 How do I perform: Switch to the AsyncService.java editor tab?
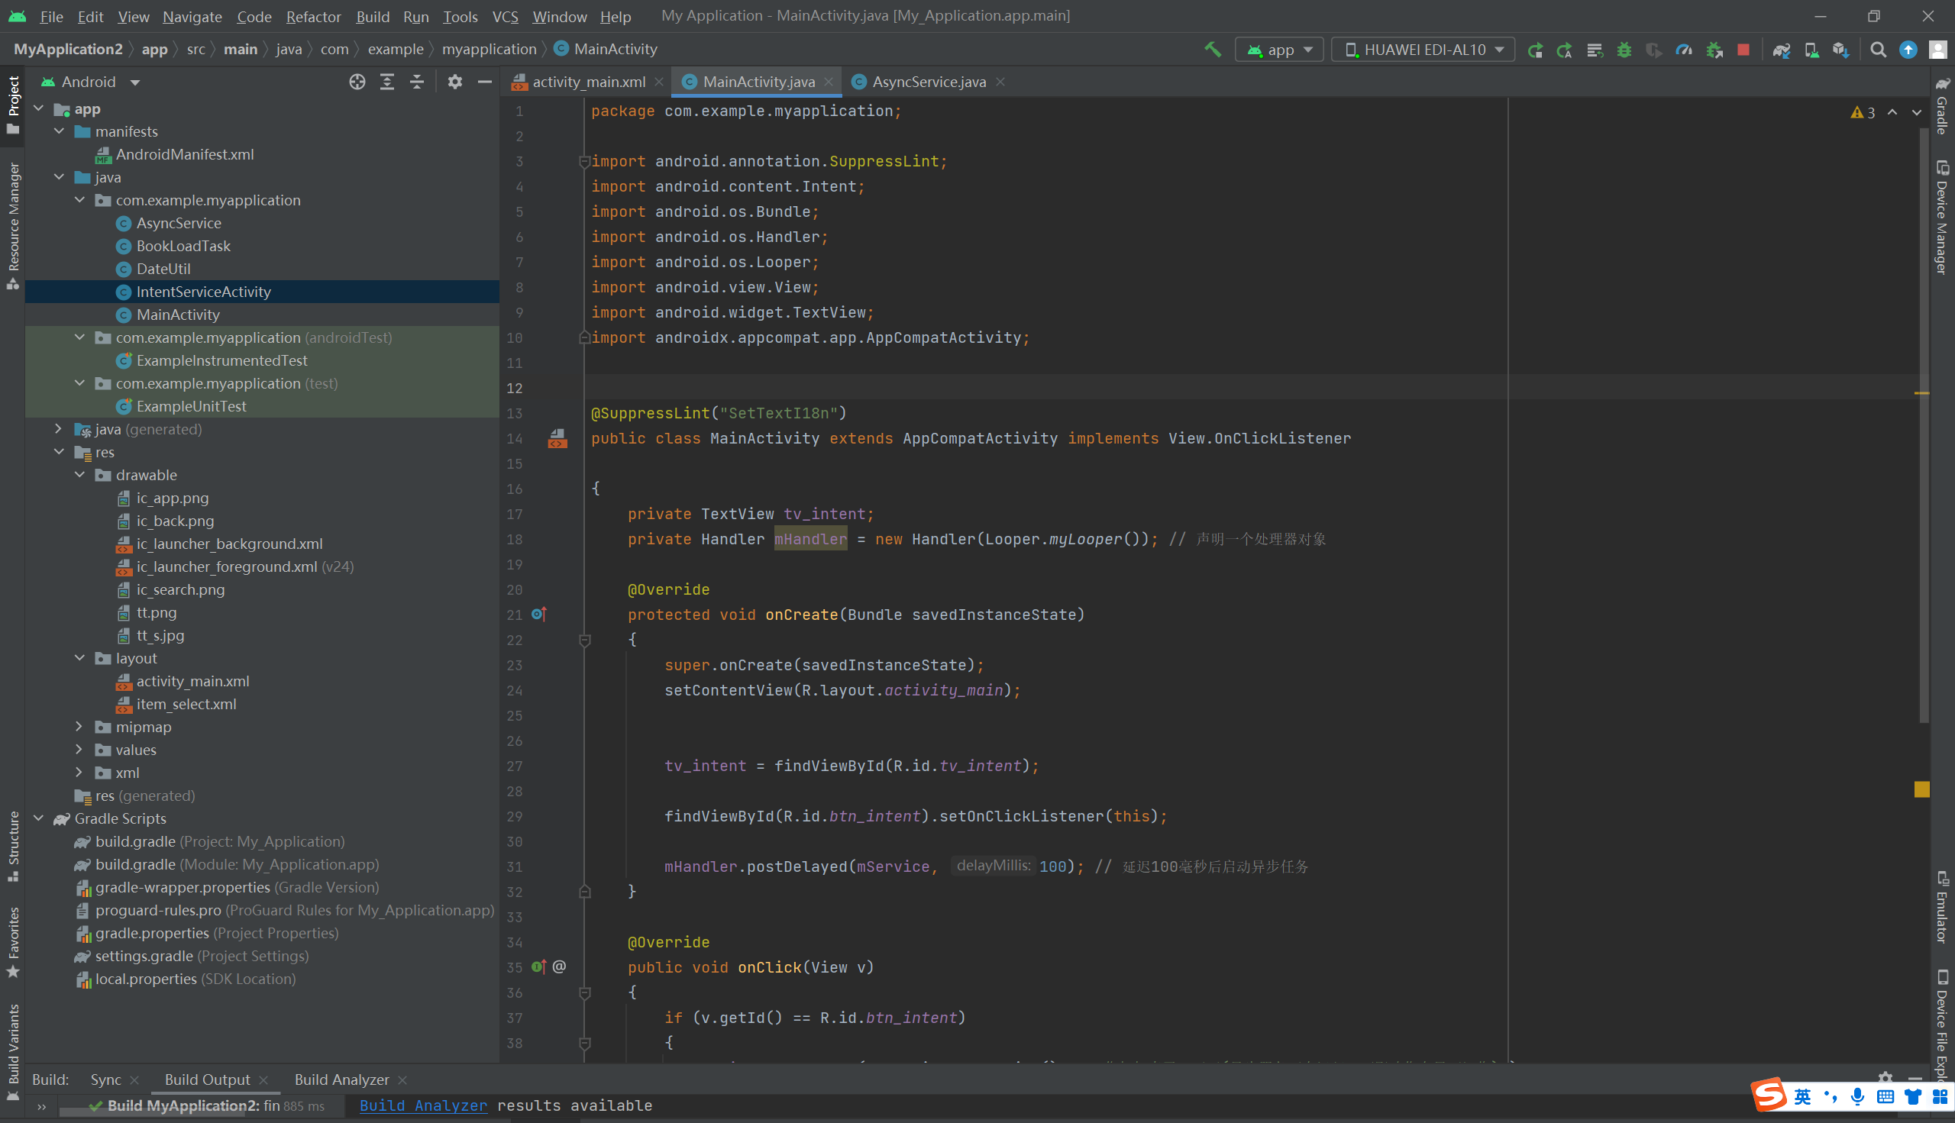[x=928, y=82]
